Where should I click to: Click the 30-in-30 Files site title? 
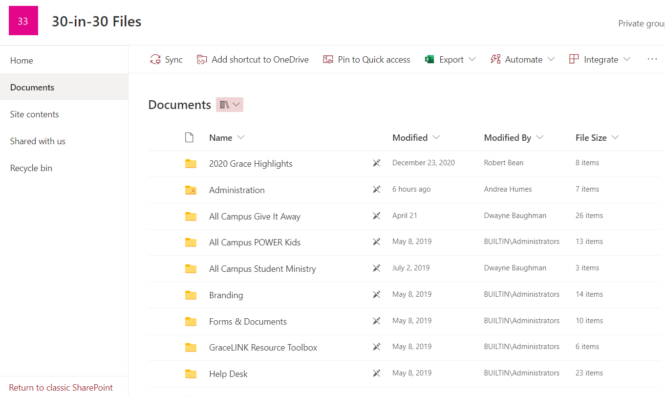click(x=97, y=22)
